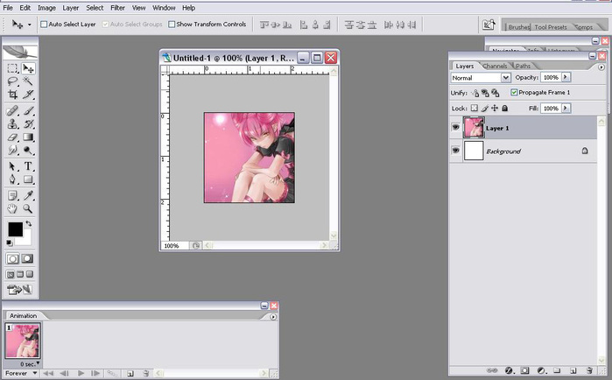Open the File menu
Image resolution: width=612 pixels, height=380 pixels.
click(x=8, y=8)
